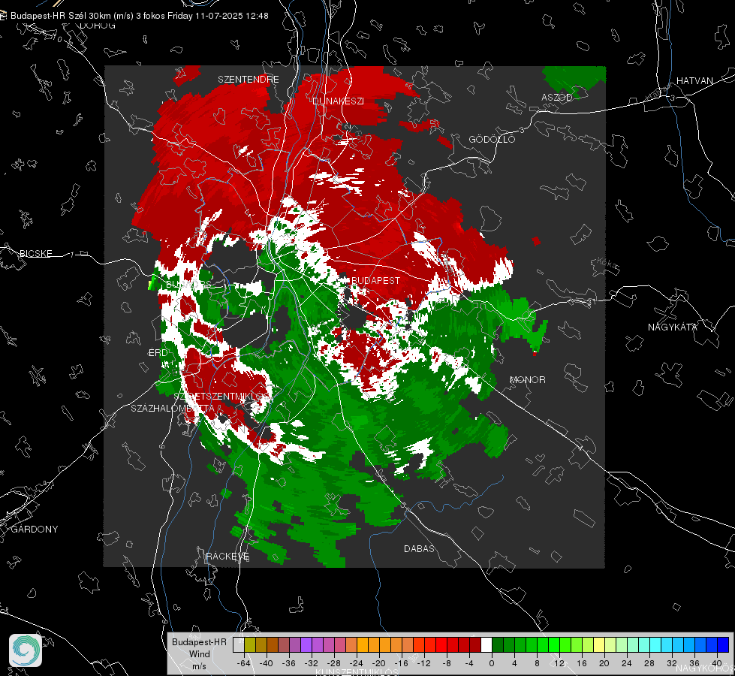Click the DABAS map label

pos(419,549)
